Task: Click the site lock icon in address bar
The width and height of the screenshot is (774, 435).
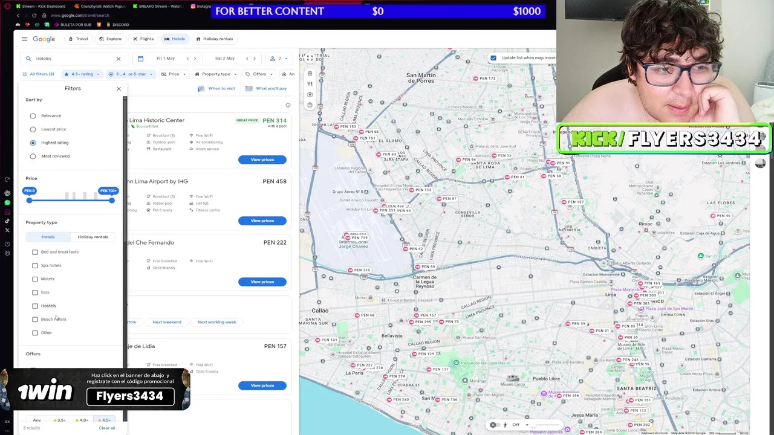Action: pos(45,15)
